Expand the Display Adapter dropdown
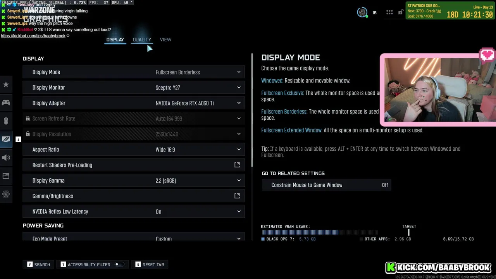The image size is (496, 279). pos(239,103)
